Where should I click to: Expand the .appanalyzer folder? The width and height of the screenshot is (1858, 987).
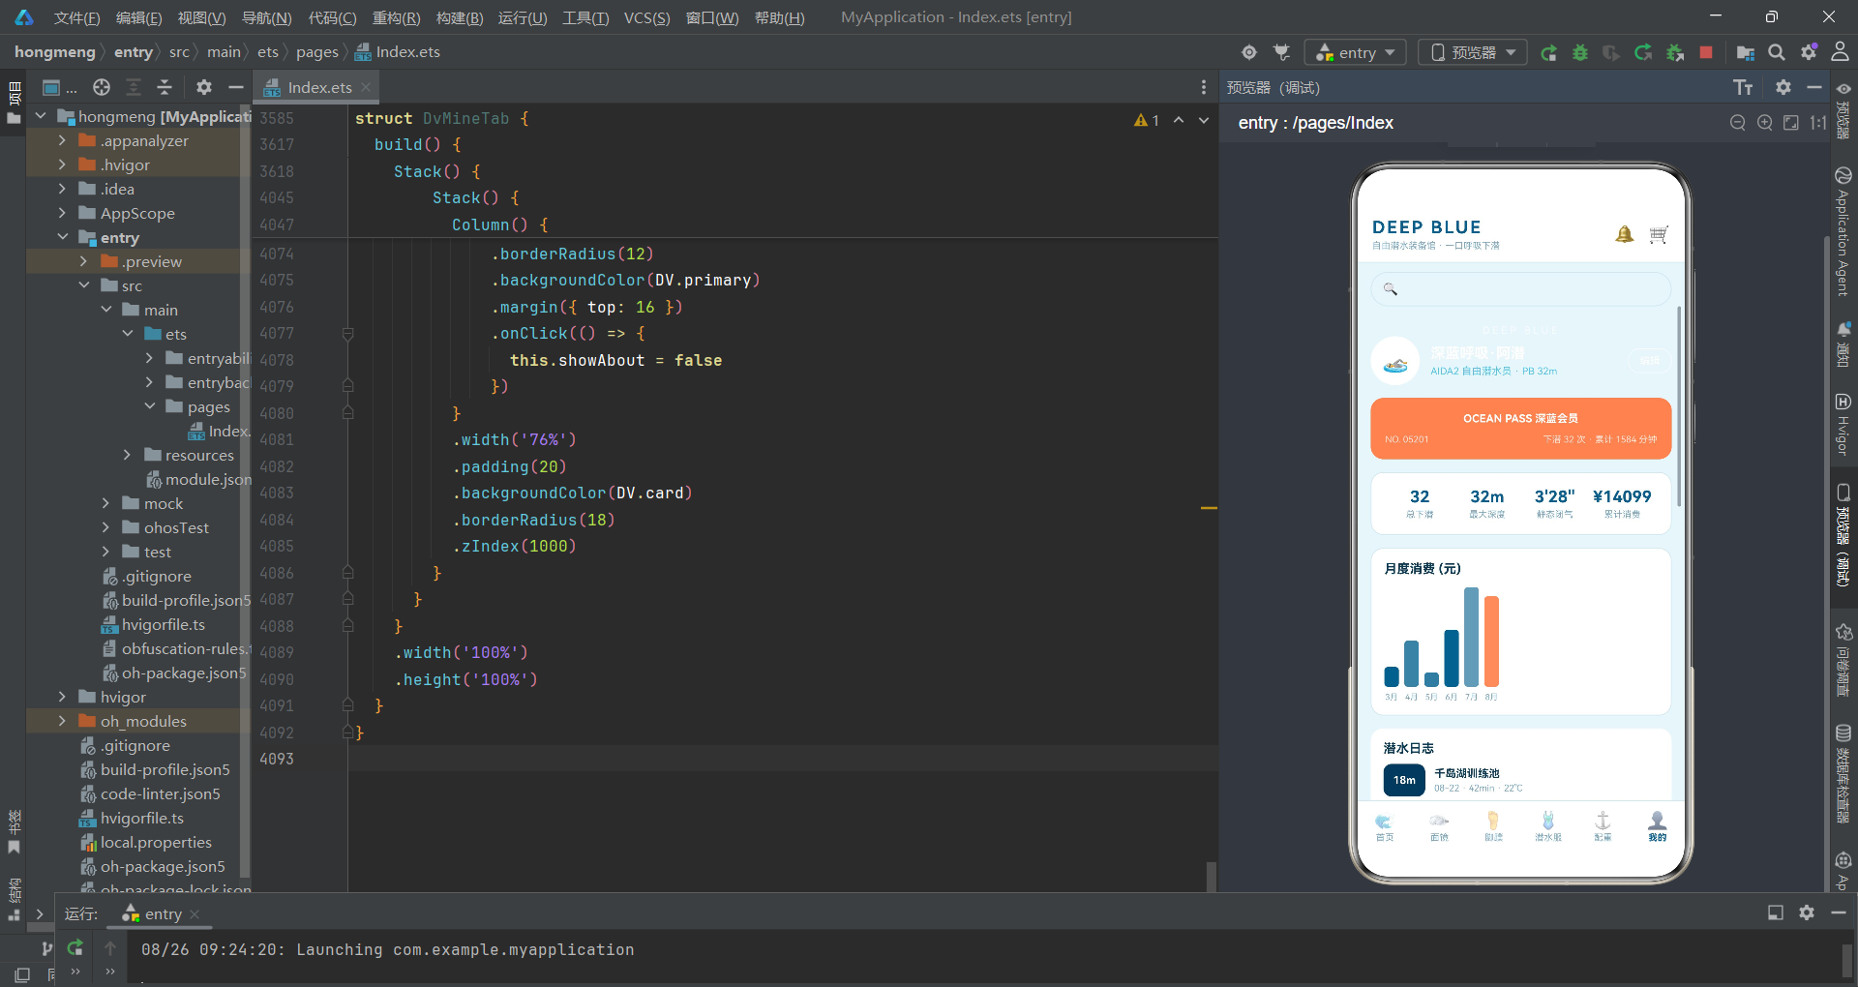[62, 140]
